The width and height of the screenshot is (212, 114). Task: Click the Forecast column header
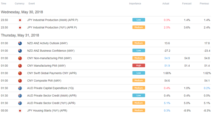pyautogui.click(x=187, y=3)
